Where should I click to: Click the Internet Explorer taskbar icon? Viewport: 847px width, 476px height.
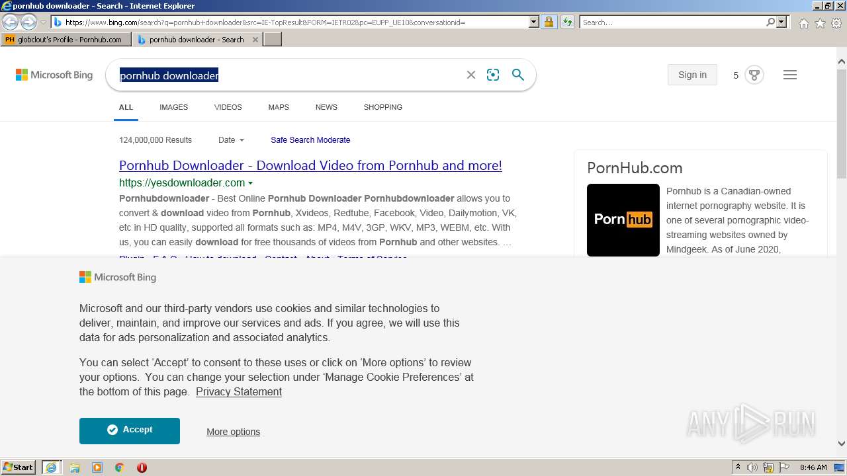point(52,467)
